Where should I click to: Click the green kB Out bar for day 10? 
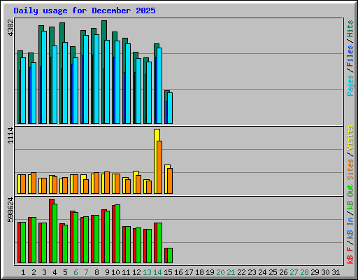[x=117, y=234]
